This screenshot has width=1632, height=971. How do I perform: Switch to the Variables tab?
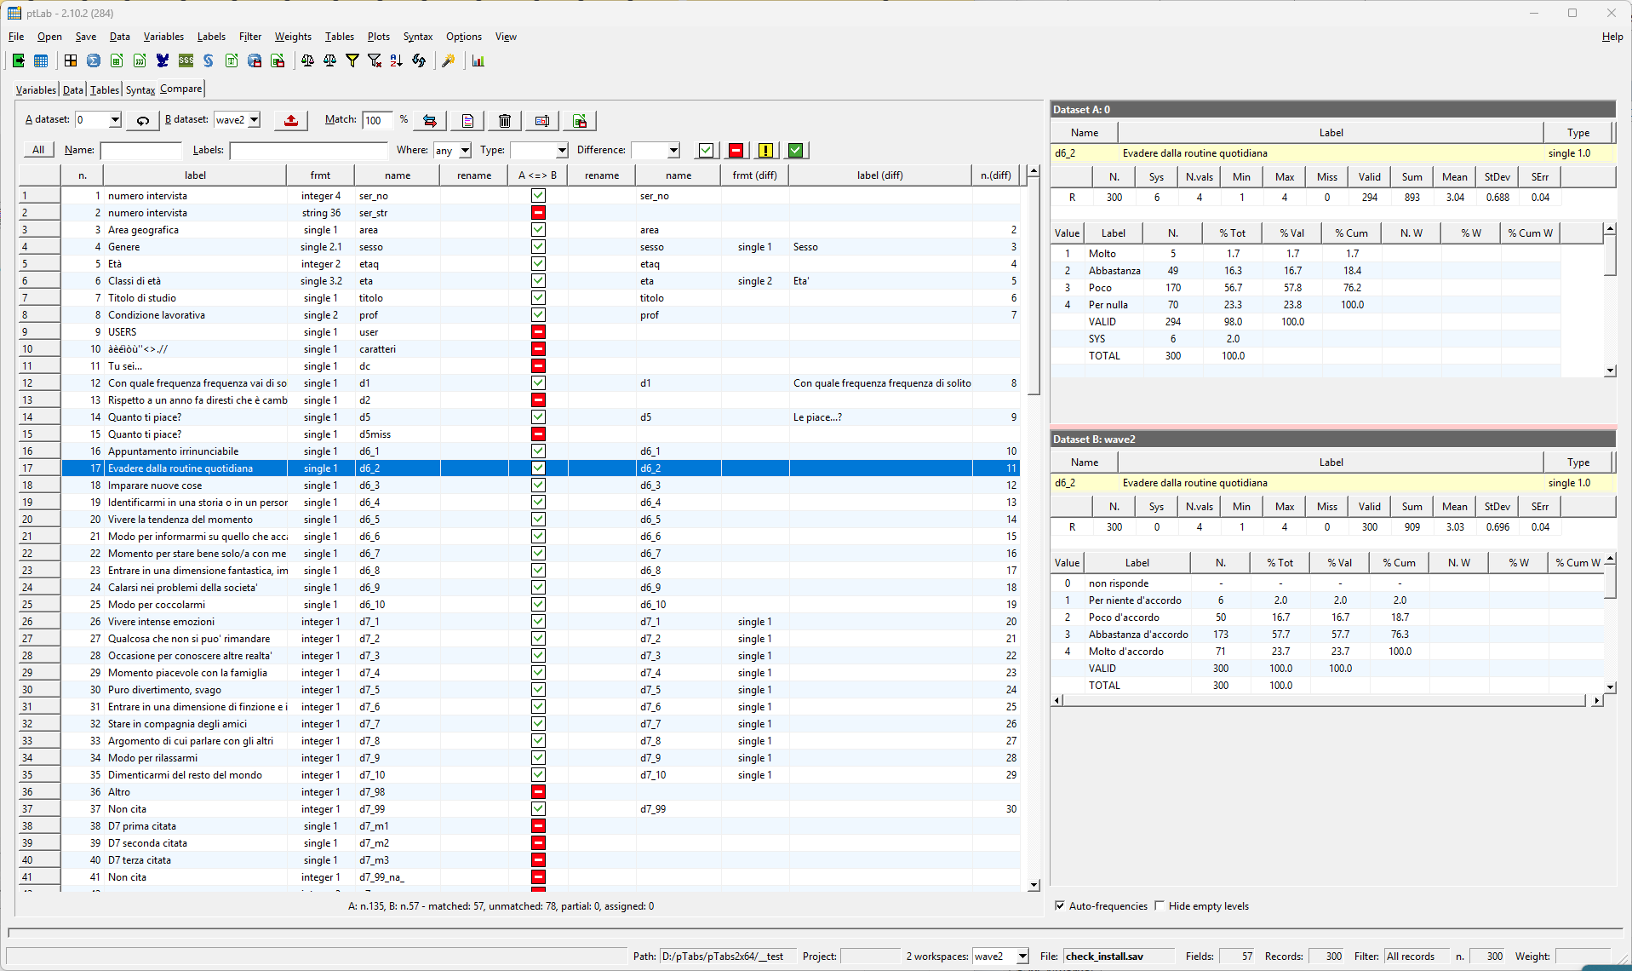tap(36, 89)
